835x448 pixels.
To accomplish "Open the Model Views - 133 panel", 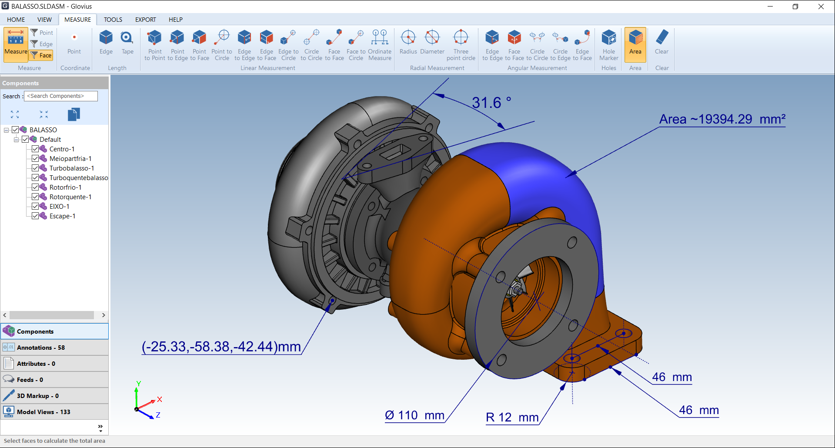I will (x=55, y=412).
